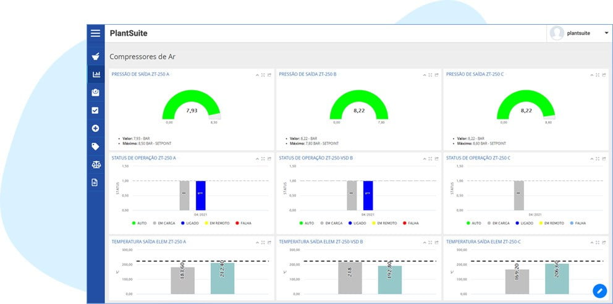613x304 pixels.
Task: Open the hamburger navigation menu
Action: pyautogui.click(x=95, y=33)
